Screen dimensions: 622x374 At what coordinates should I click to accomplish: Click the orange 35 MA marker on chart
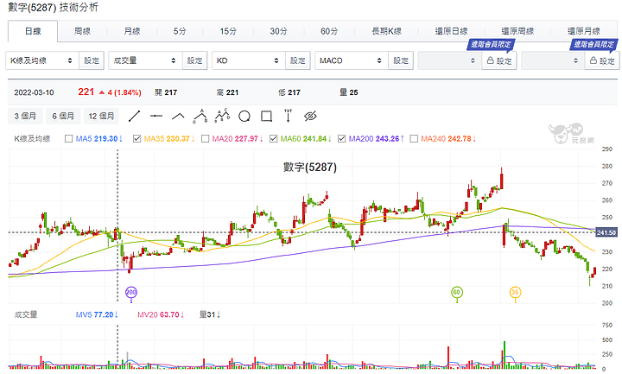(x=515, y=293)
